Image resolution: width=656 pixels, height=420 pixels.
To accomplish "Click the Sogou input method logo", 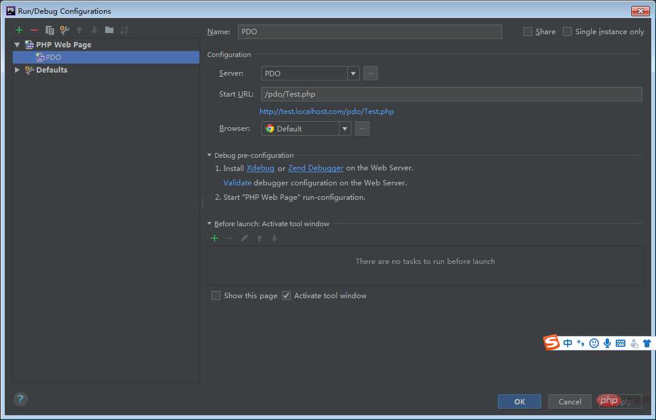I will 552,343.
